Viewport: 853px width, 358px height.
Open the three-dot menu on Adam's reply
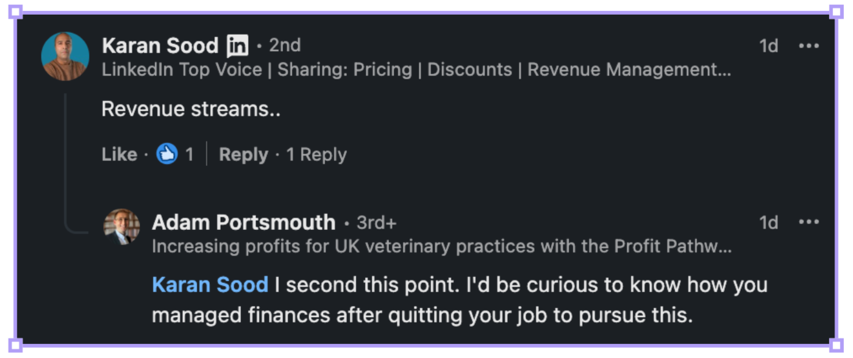tap(808, 223)
